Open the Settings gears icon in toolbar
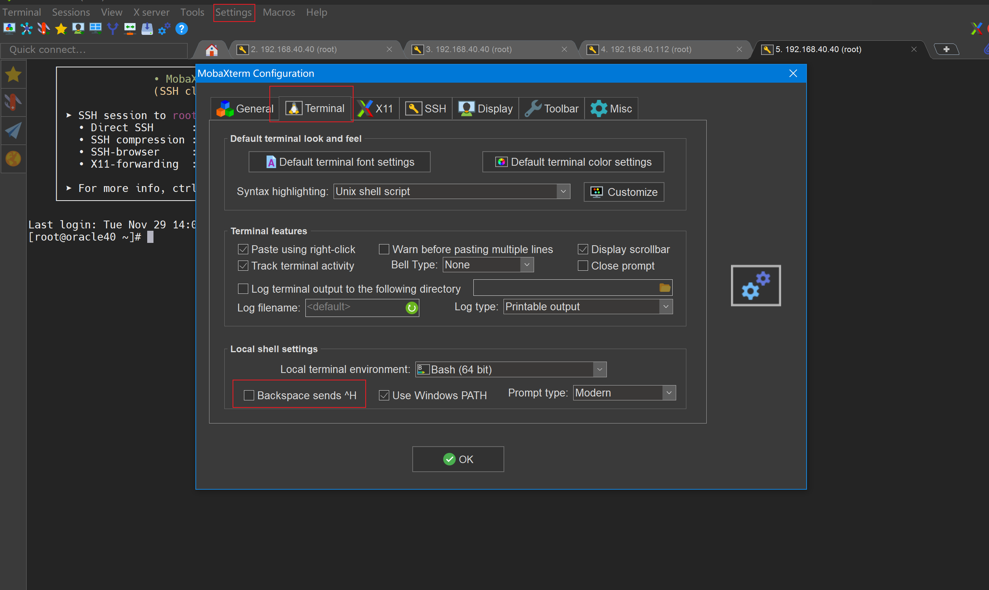 [164, 29]
